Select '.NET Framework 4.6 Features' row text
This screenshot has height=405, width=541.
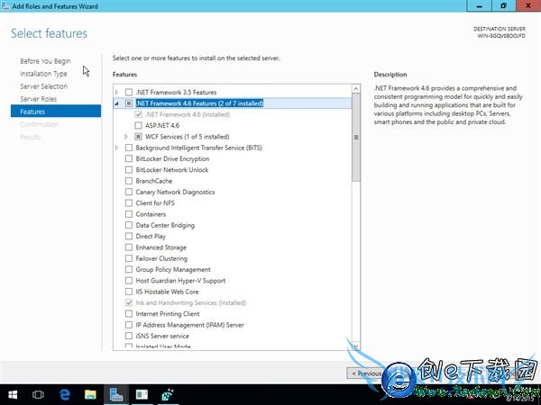pos(199,103)
